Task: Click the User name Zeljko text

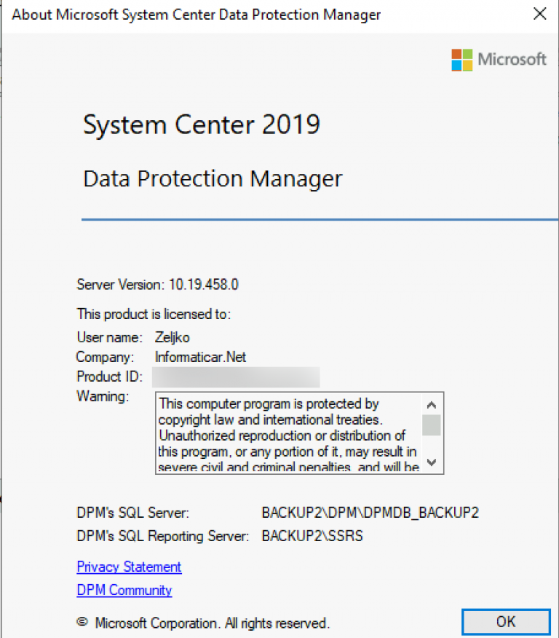Action: (173, 337)
